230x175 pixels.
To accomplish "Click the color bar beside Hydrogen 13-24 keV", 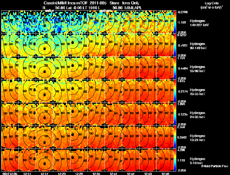I will (175, 137).
